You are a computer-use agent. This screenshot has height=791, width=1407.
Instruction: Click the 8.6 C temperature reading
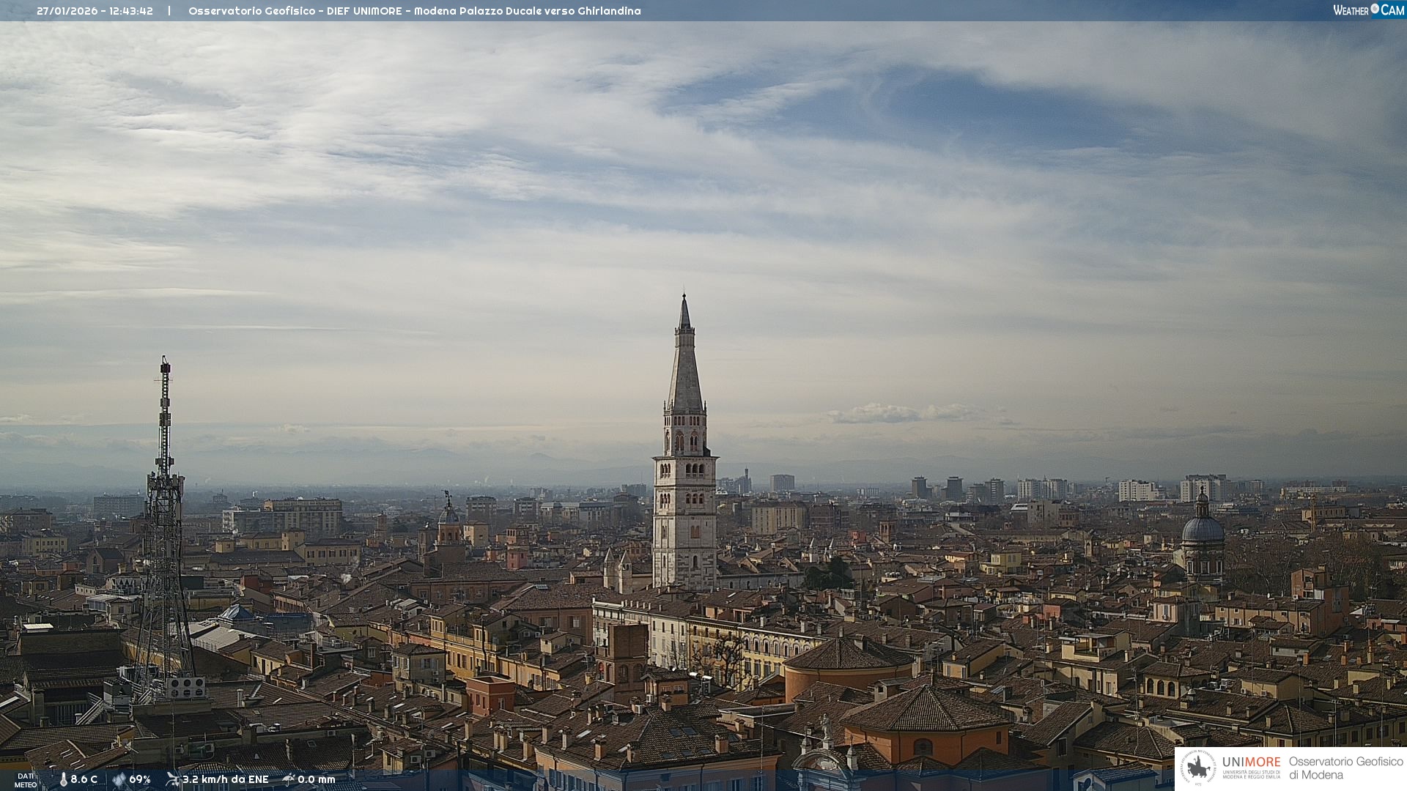[84, 779]
